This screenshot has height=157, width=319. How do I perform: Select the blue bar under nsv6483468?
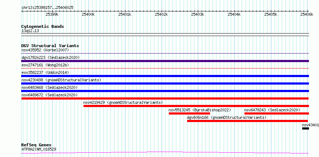coord(165,91)
